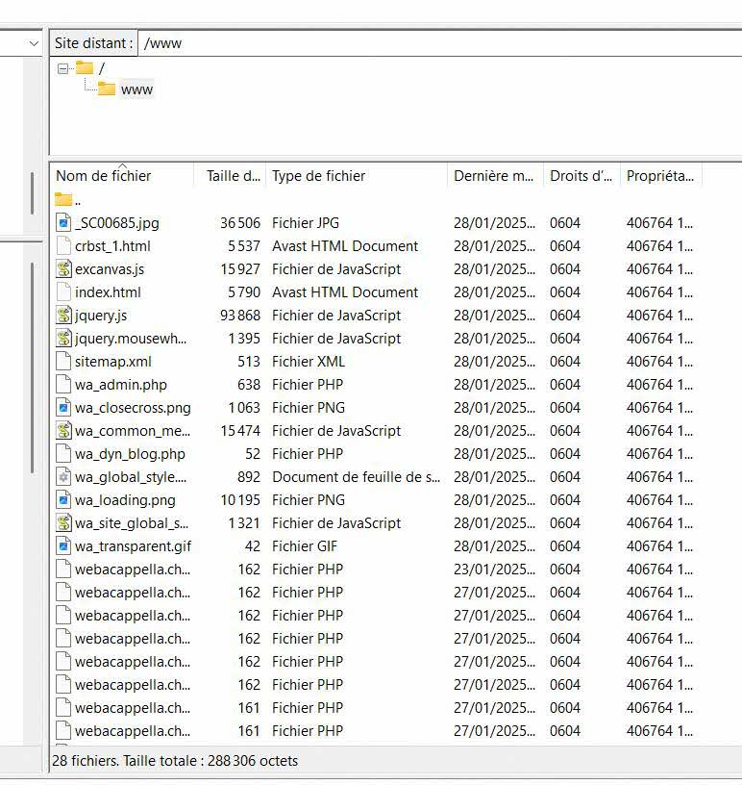Screen dimensions: 742x785
Task: Click the Site distant path field
Action: (x=433, y=43)
